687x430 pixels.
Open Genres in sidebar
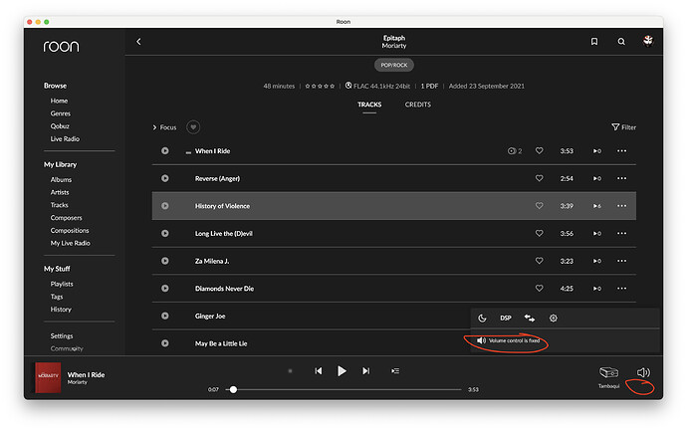(60, 113)
